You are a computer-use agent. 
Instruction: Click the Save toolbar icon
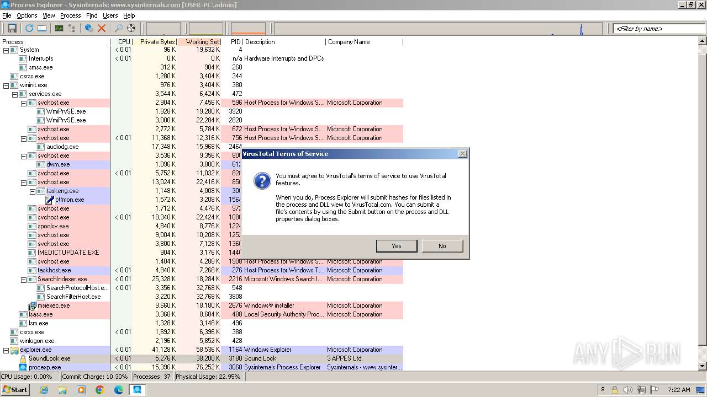12,28
